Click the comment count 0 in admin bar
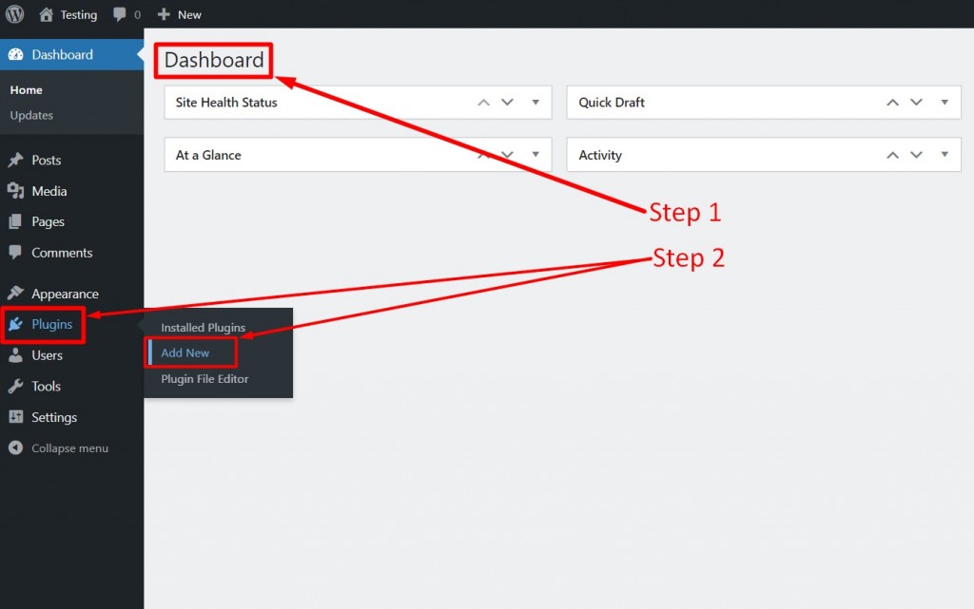Viewport: 974px width, 609px height. coord(137,15)
